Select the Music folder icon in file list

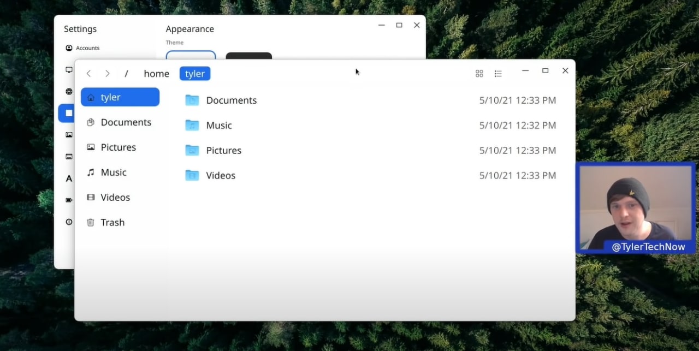pyautogui.click(x=192, y=125)
